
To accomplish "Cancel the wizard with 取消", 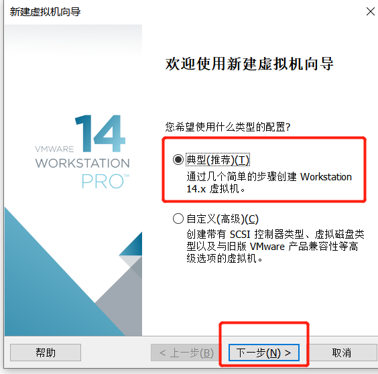I will [x=342, y=353].
